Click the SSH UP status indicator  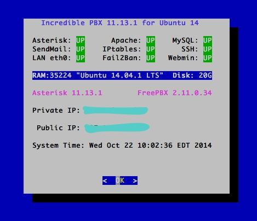(208, 49)
